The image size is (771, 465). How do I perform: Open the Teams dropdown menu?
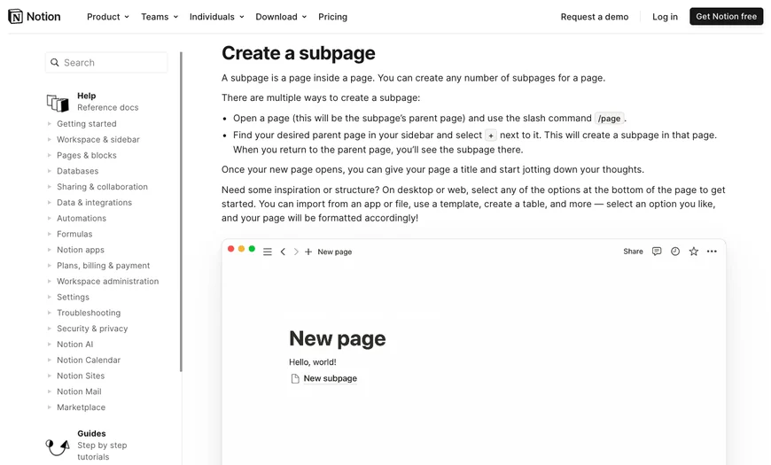[159, 16]
